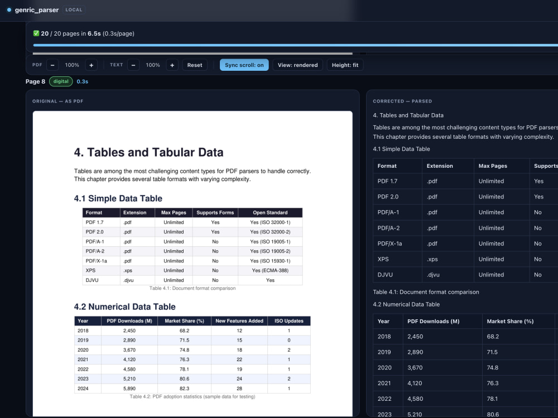
Task: Click 82.3 market share cell in PDF
Action: [x=184, y=388]
